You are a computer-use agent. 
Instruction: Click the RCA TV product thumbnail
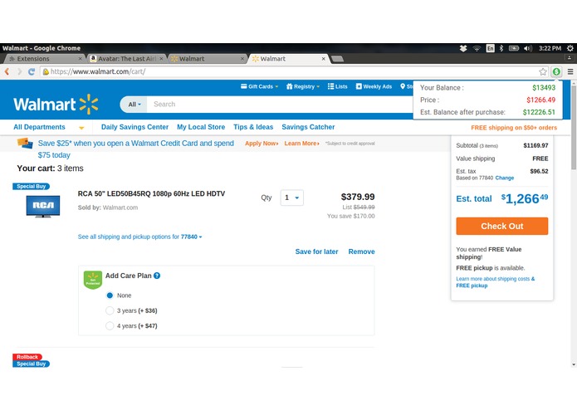(42, 207)
